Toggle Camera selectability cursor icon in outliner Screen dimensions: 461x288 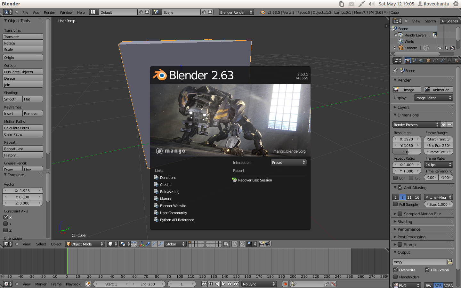pos(446,48)
